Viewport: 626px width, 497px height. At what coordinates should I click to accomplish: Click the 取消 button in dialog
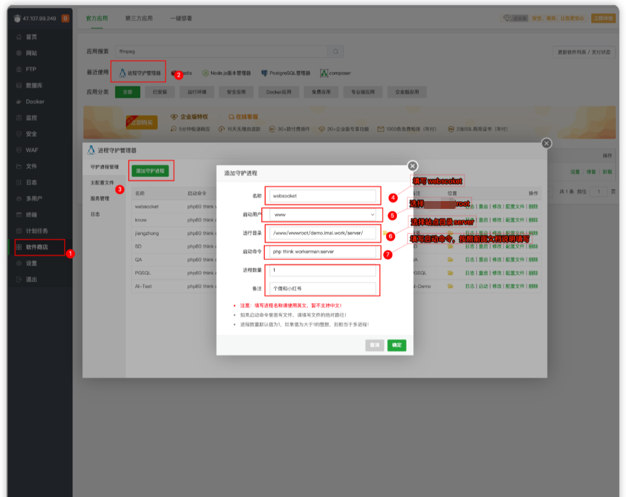click(375, 345)
